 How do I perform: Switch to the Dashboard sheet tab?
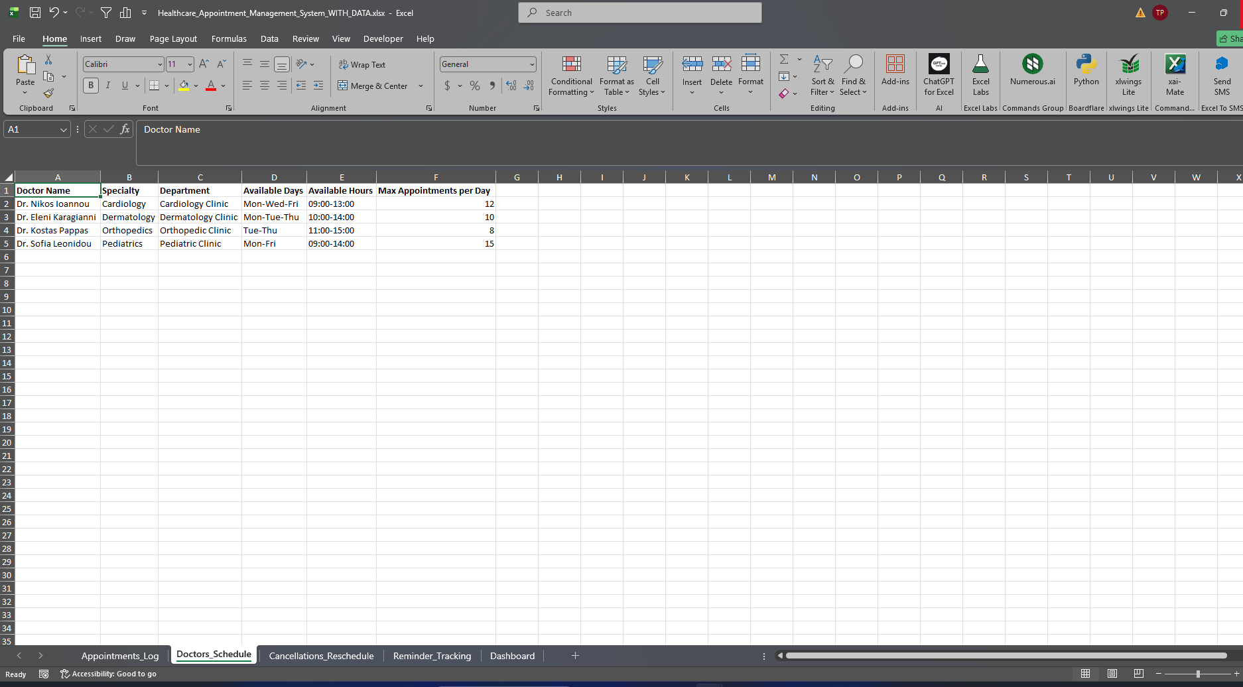pos(512,656)
